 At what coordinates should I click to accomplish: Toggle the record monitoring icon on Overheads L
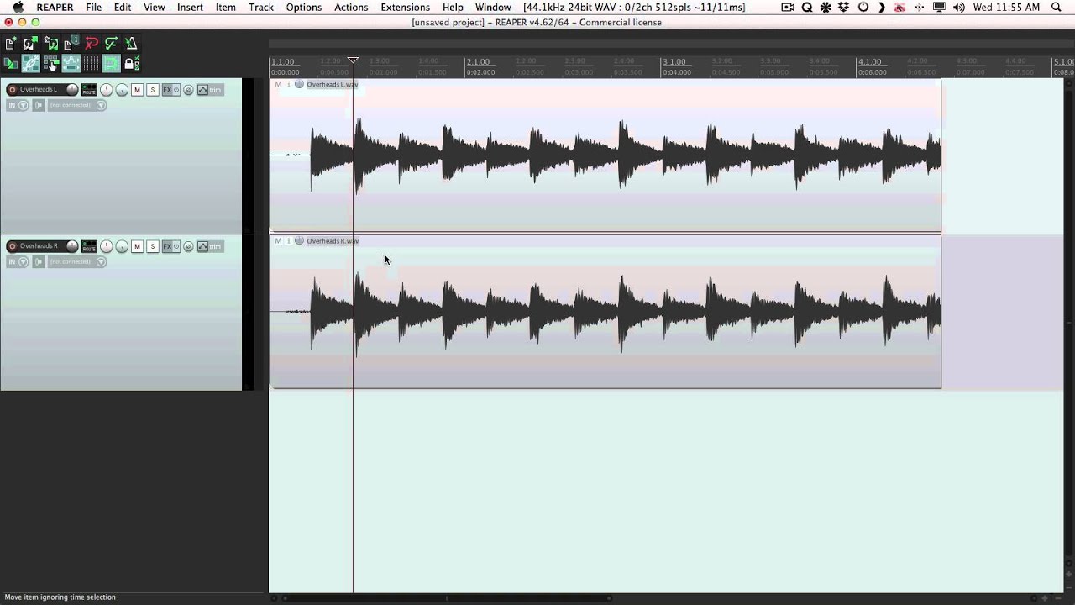point(39,105)
